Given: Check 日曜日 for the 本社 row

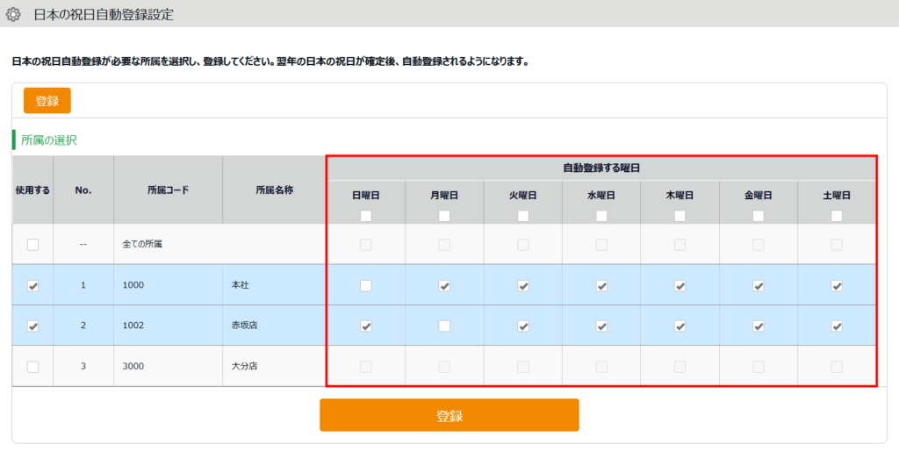Looking at the screenshot, I should 365,285.
